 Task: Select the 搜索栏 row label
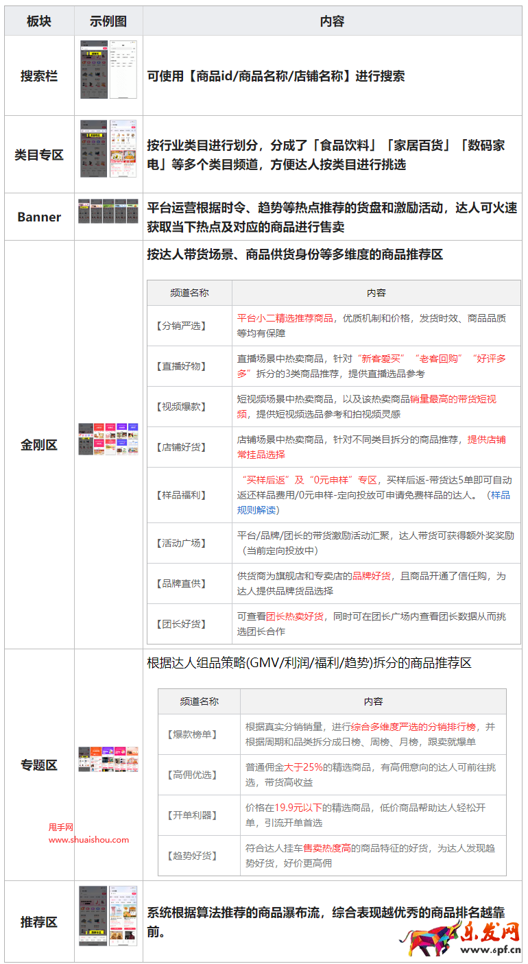click(39, 76)
